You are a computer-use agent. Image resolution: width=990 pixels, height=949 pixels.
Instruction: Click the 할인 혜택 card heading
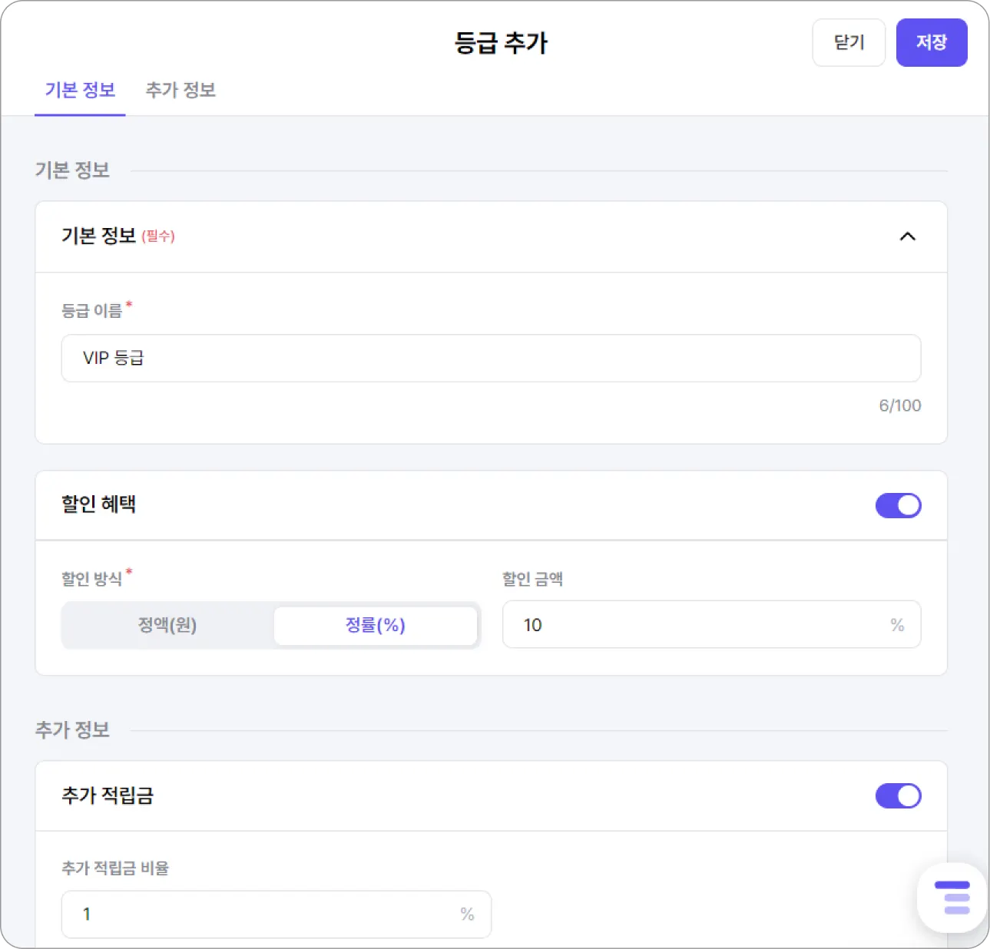click(x=98, y=504)
